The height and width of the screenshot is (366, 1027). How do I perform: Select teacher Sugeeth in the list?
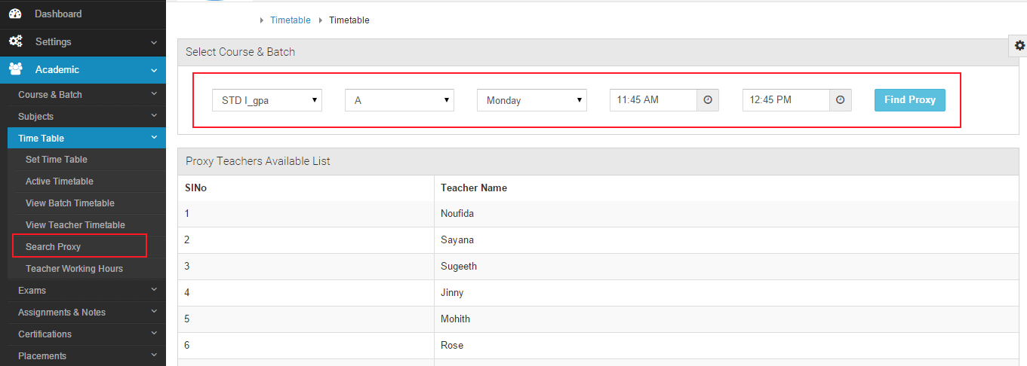coord(459,267)
